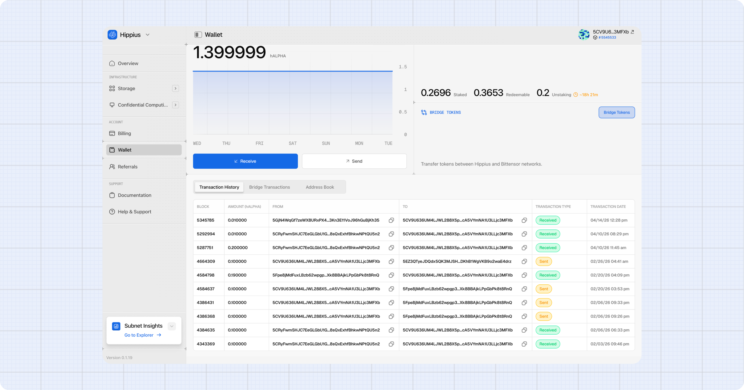Image resolution: width=744 pixels, height=390 pixels.
Task: Copy To address in block 4584798 row
Action: coord(524,275)
